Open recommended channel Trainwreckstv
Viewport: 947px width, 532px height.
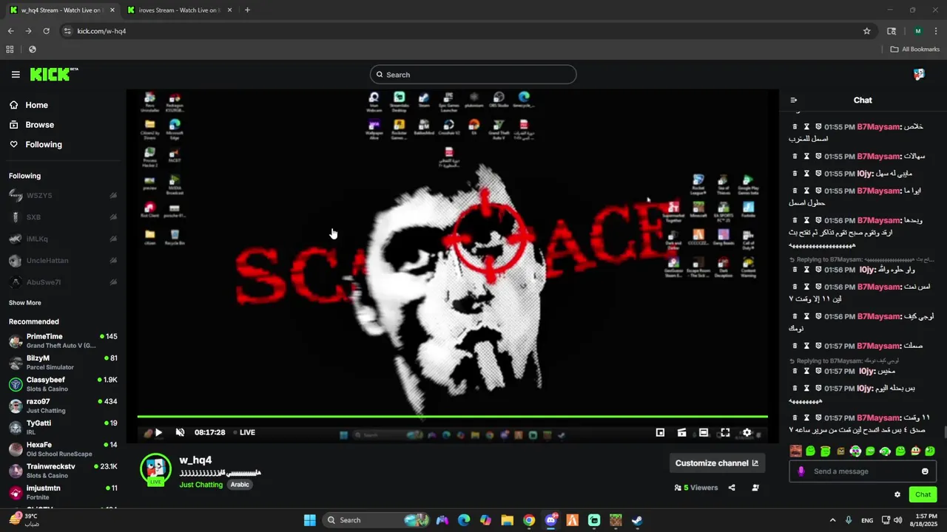coord(63,471)
